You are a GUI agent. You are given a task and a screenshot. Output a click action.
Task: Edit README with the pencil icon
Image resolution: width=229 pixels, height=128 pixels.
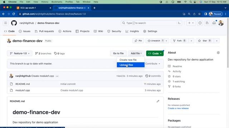point(158,101)
